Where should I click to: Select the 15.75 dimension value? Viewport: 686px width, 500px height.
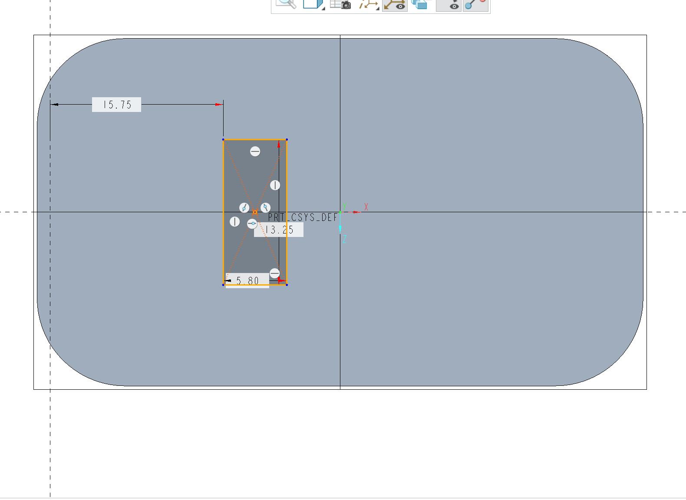[116, 105]
